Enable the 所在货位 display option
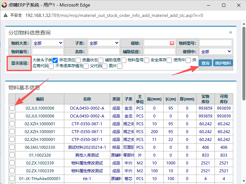Image resolution: width=246 pixels, height=184 pixels. (x=78, y=60)
